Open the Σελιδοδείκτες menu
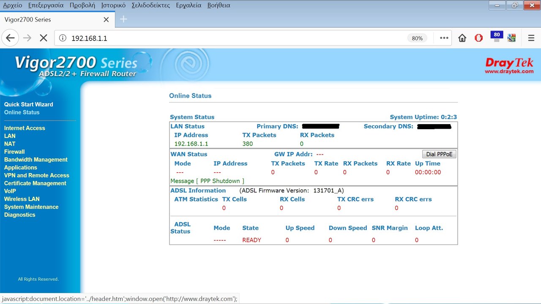Screen dimensions: 541x304 (150, 5)
